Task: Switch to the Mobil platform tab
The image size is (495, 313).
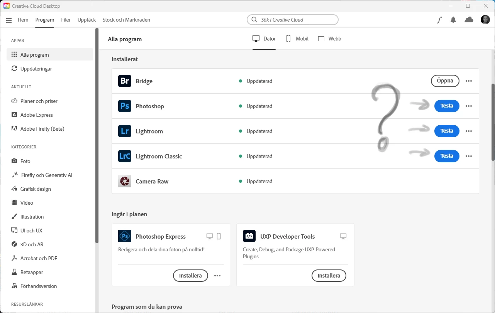Action: coord(297,39)
